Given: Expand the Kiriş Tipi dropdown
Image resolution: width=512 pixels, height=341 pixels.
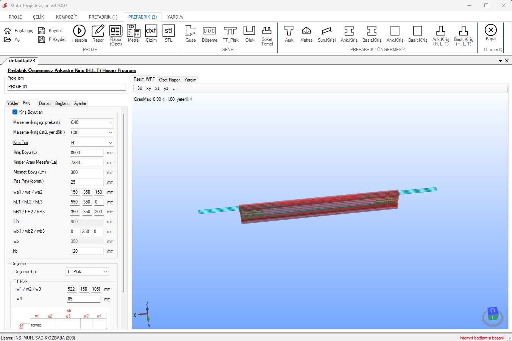Looking at the screenshot, I should (x=92, y=143).
